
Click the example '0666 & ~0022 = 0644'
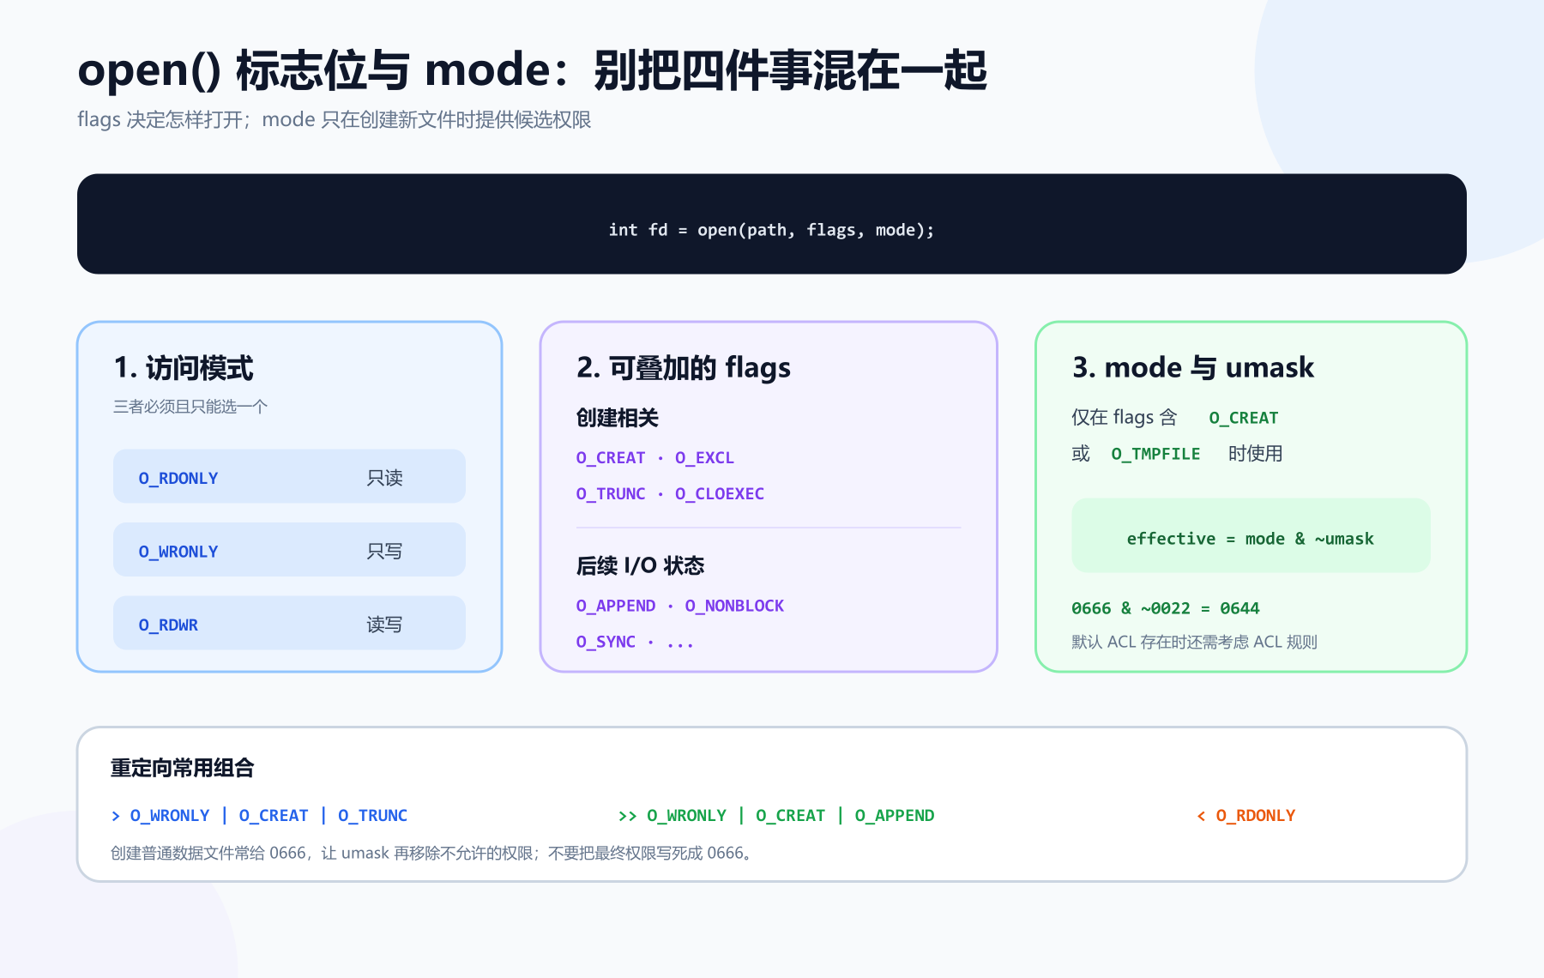tap(1166, 608)
